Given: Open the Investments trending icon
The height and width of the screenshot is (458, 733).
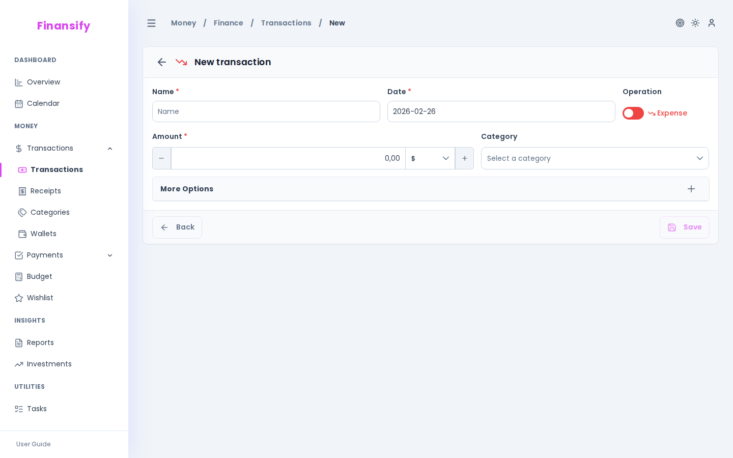Looking at the screenshot, I should click(x=19, y=364).
